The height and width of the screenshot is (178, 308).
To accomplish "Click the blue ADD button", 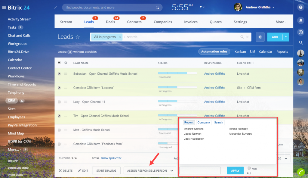I will pyautogui.click(x=275, y=37).
